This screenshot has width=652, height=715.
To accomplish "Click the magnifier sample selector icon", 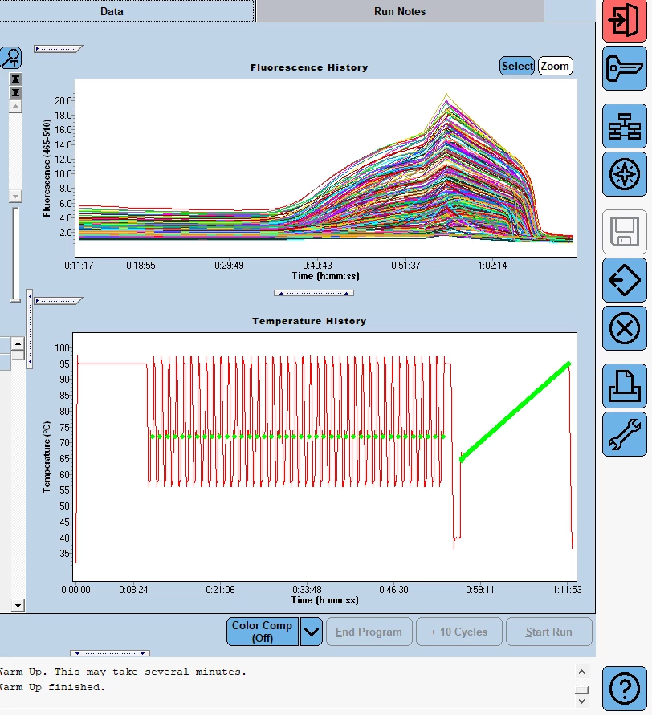I will 11,58.
